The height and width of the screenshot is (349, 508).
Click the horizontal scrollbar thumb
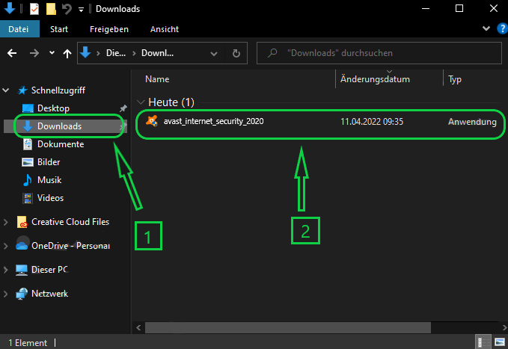[288, 327]
